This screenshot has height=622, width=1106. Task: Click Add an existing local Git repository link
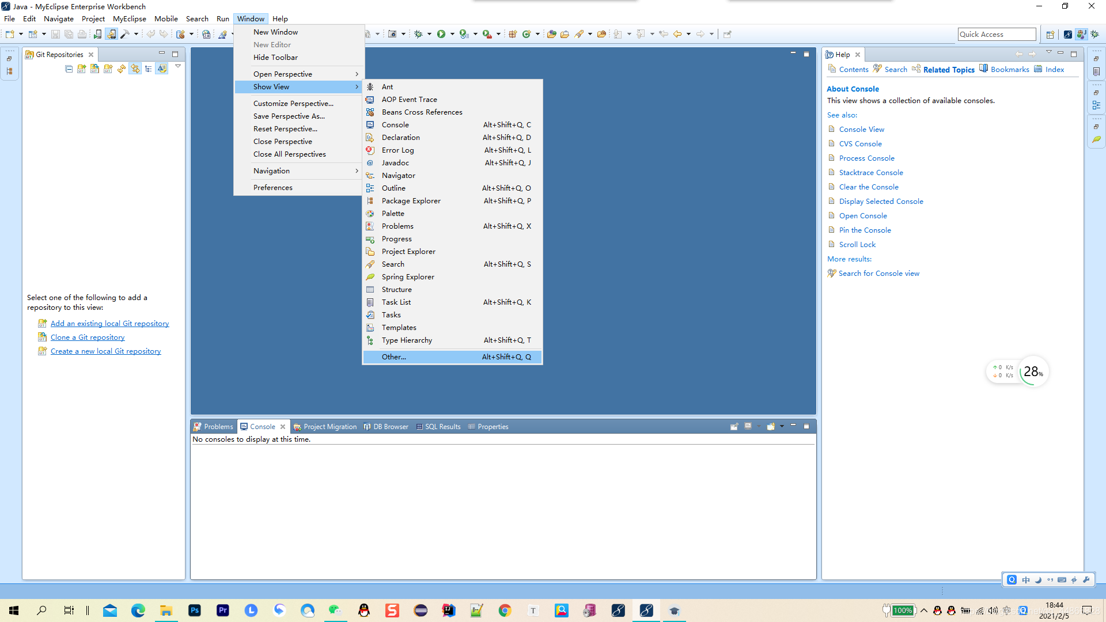(x=109, y=324)
